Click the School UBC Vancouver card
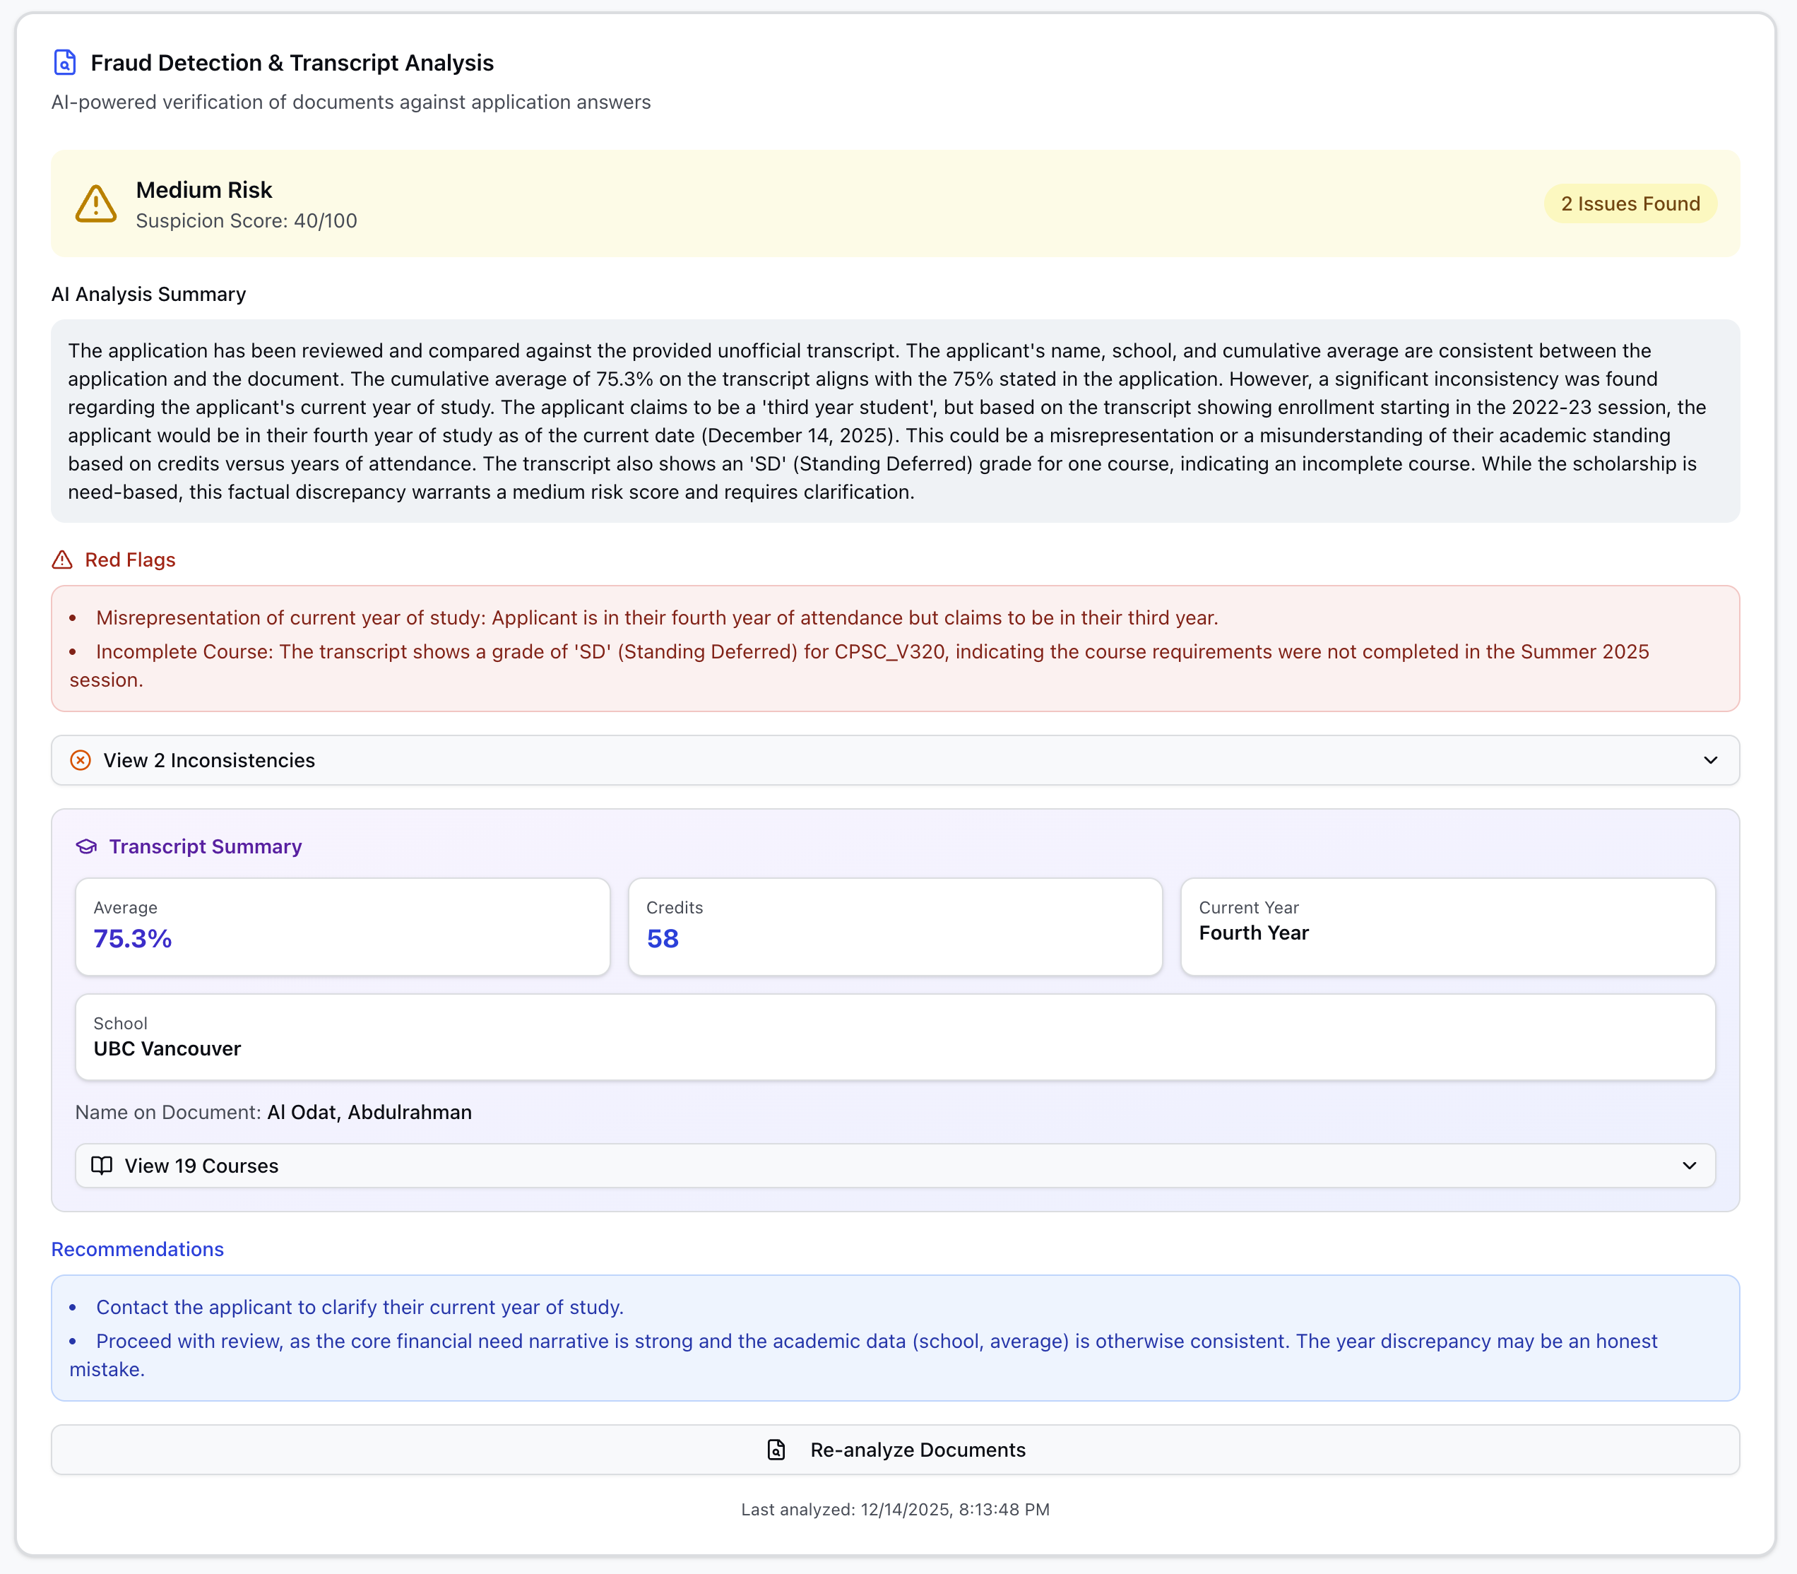This screenshot has height=1574, width=1797. 894,1036
